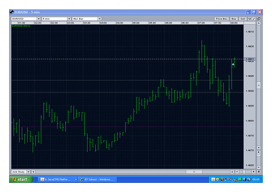Click the 04:00 time axis label
Screen dimensions: 272x192
point(103,23)
